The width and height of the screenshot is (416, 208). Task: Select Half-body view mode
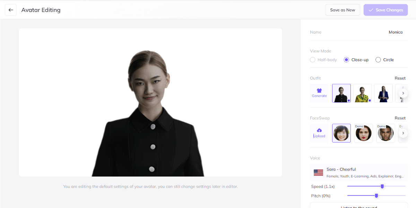[323, 60]
